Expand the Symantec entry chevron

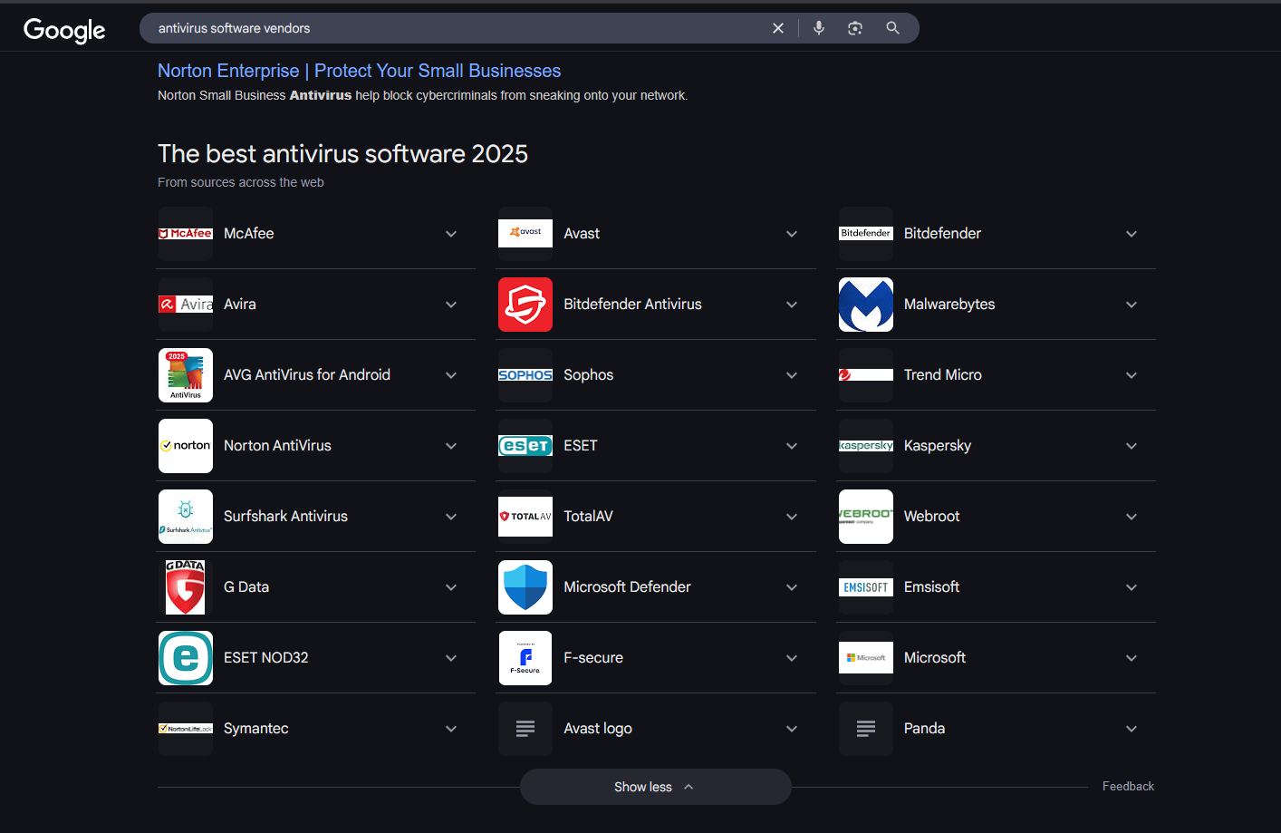coord(451,729)
